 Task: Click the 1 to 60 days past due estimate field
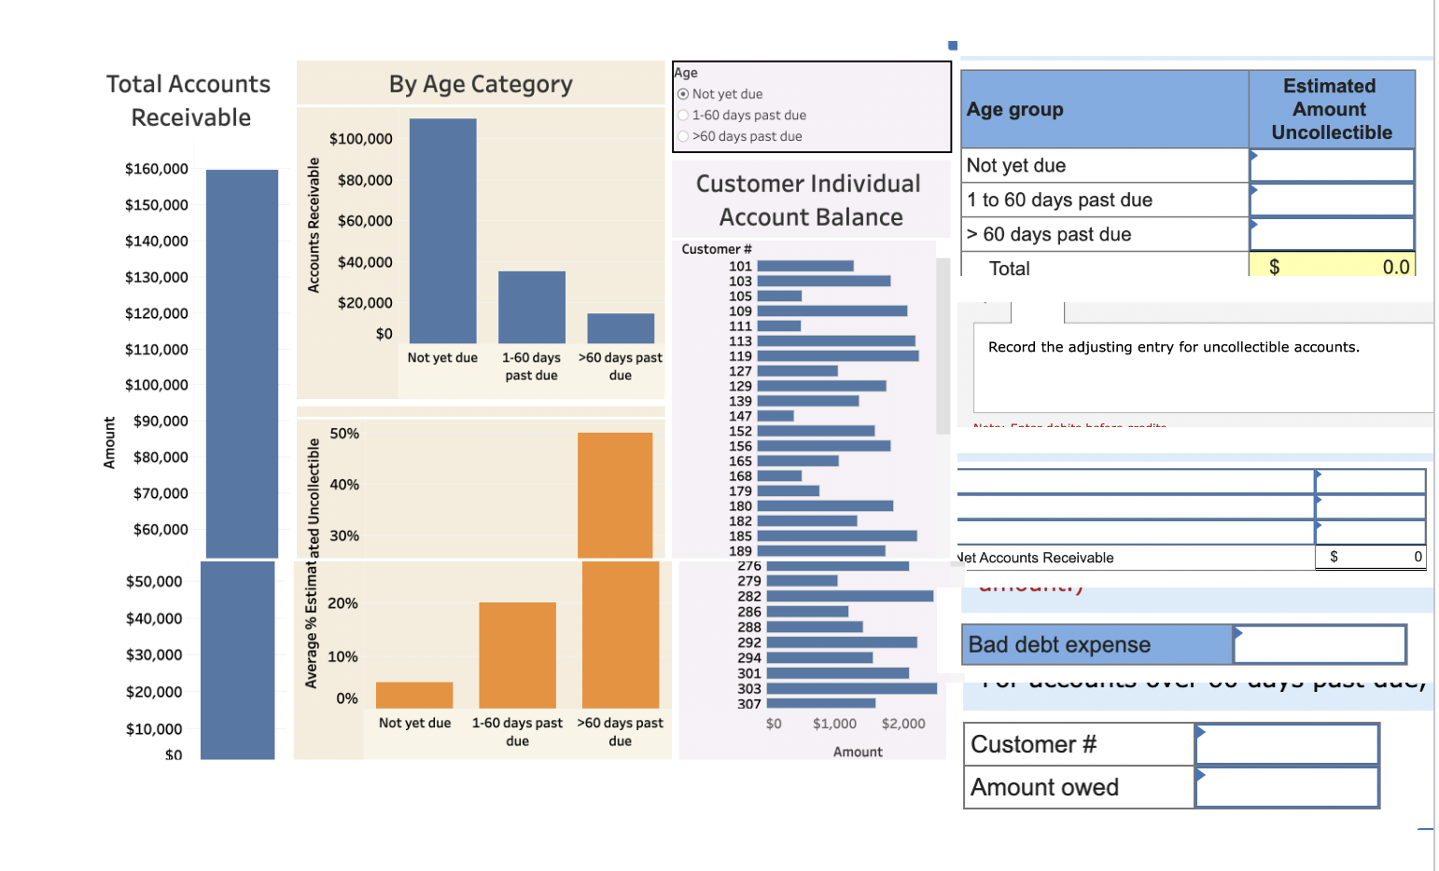[x=1333, y=199]
